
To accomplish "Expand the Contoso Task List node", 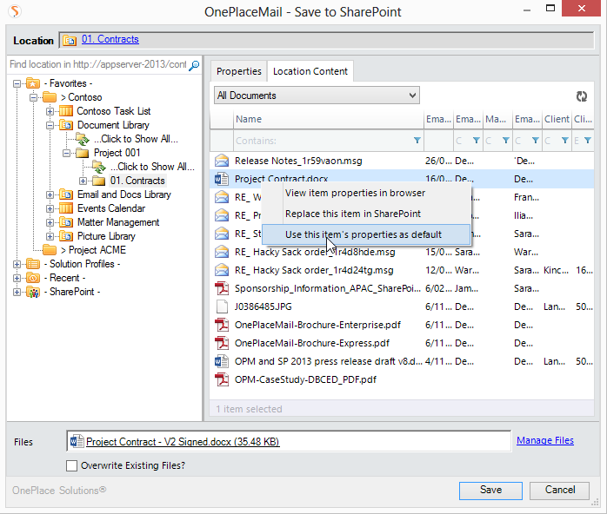I will point(50,111).
